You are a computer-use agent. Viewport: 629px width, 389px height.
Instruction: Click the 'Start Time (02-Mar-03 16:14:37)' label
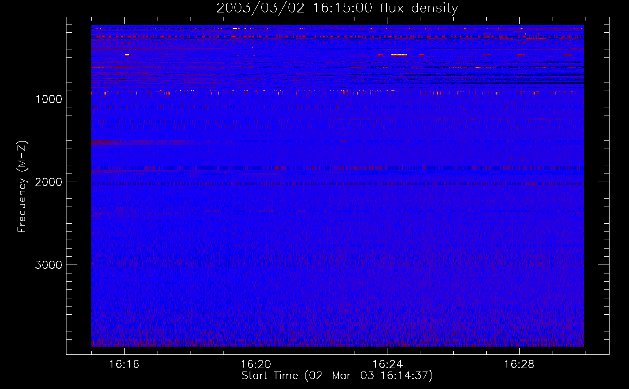337,376
